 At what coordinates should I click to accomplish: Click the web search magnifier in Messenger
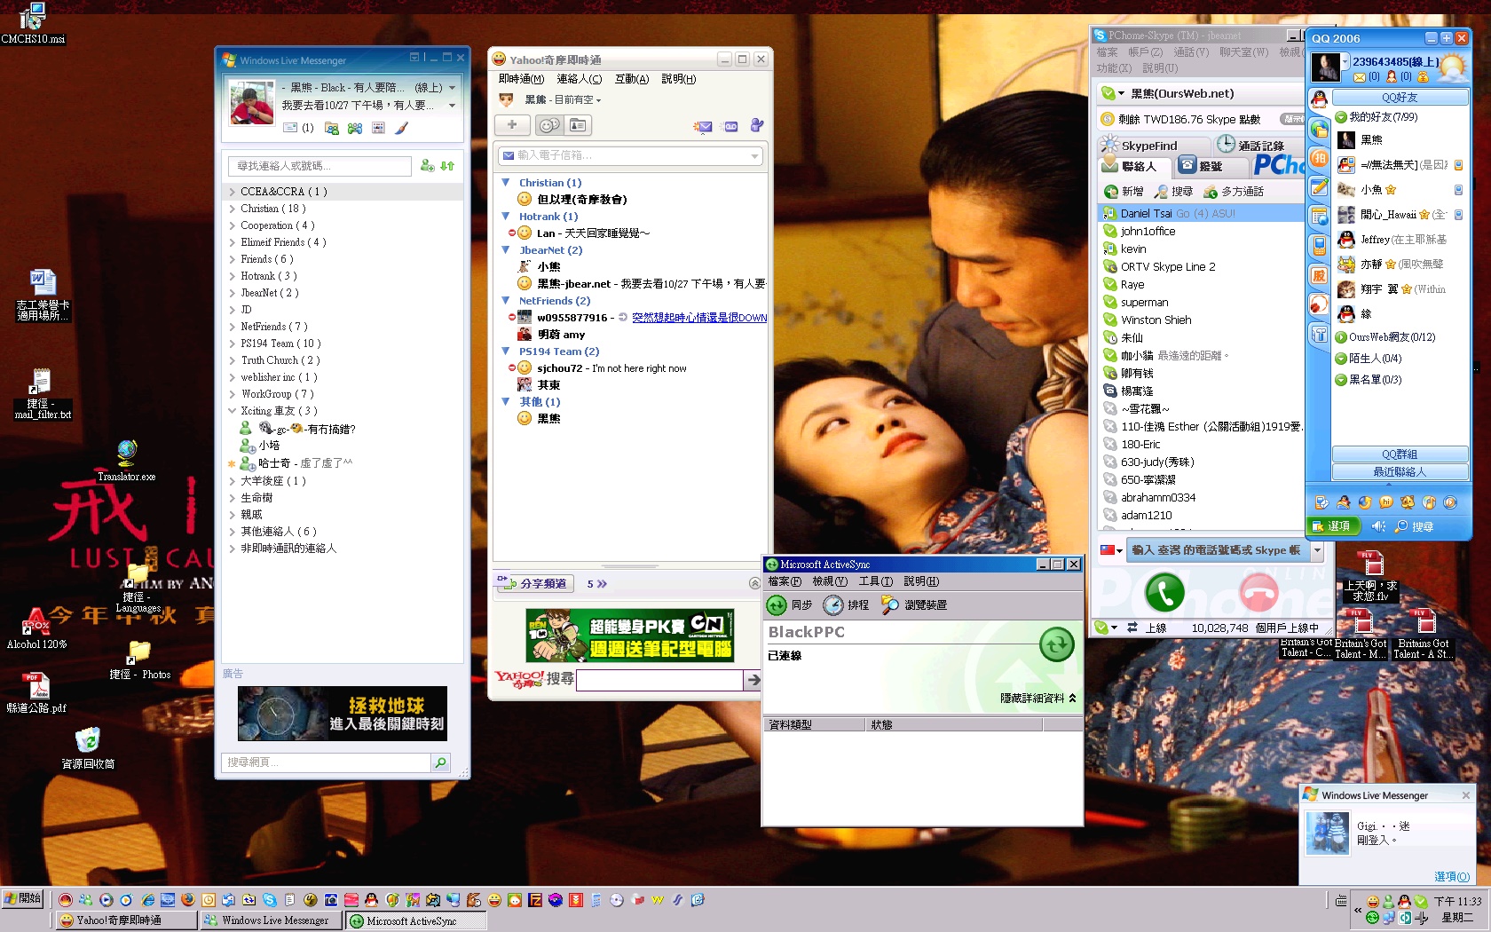click(x=440, y=762)
